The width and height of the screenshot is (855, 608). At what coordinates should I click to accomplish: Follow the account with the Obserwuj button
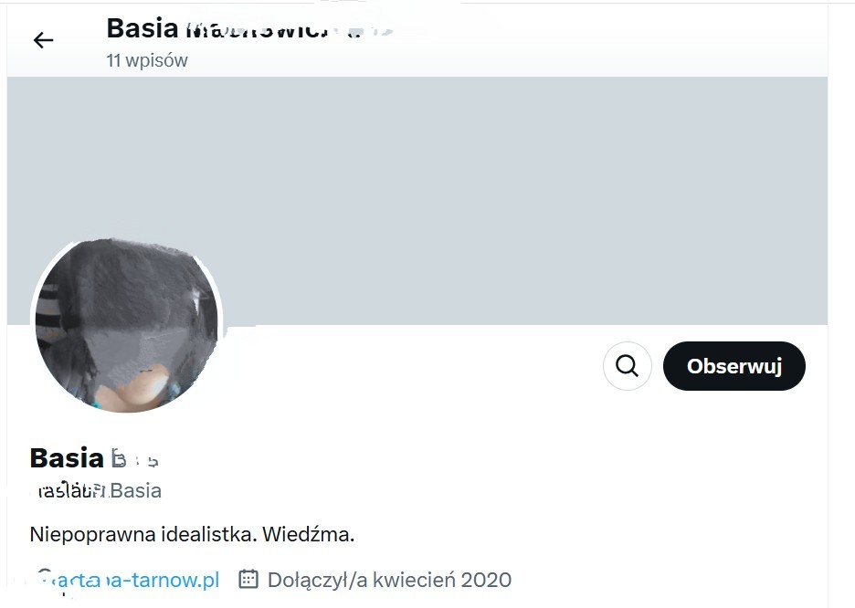734,366
